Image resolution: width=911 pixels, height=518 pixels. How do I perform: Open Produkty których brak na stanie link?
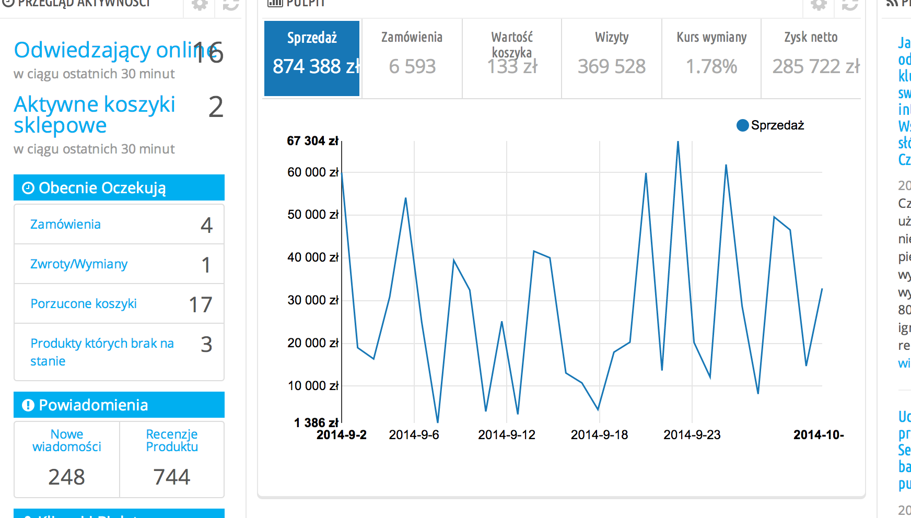pyautogui.click(x=102, y=352)
